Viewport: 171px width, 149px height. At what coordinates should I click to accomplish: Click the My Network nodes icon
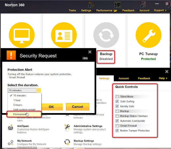[11, 143]
